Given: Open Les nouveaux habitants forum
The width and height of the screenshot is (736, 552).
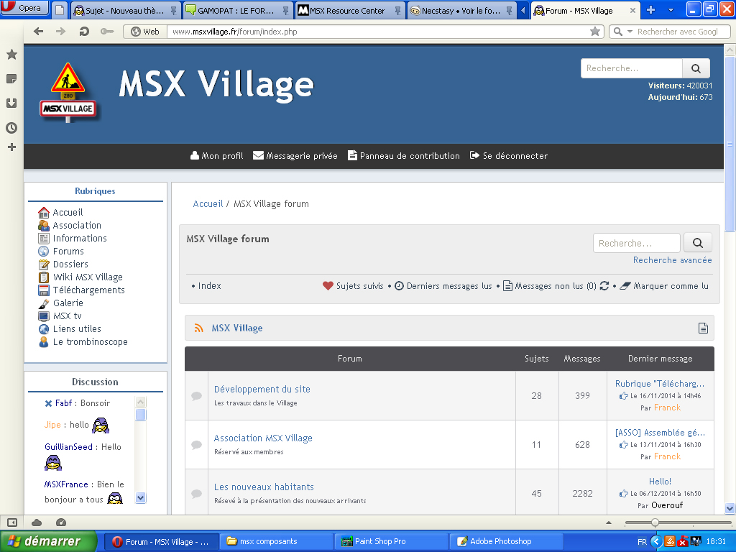Looking at the screenshot, I should coord(264,487).
